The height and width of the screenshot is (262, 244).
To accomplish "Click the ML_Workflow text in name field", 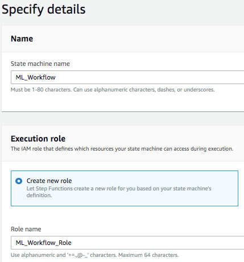I will [x=35, y=77].
